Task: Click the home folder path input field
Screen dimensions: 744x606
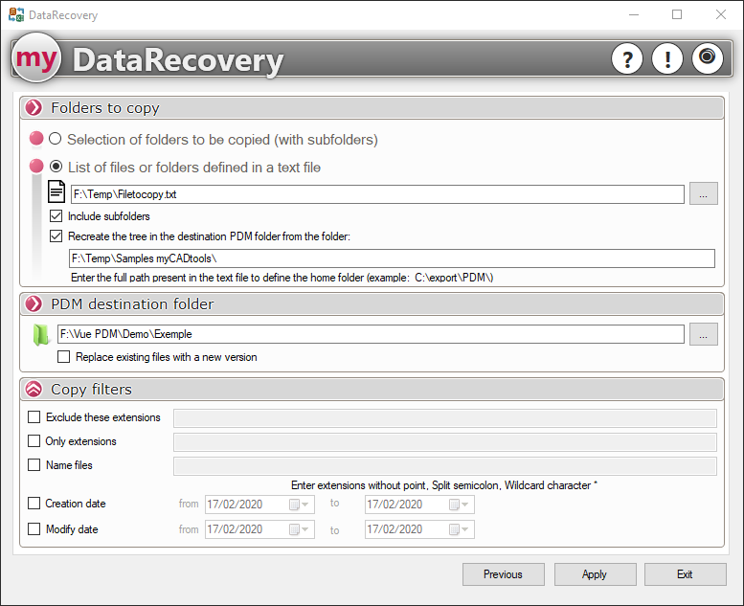Action: 392,258
